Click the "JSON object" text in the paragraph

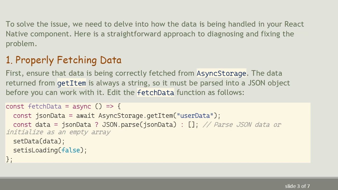(269, 83)
